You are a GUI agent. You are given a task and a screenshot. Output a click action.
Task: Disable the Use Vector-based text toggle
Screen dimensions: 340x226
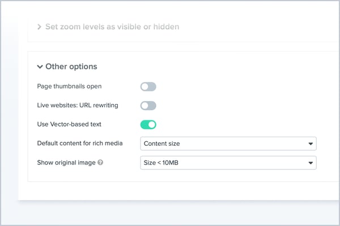(148, 125)
